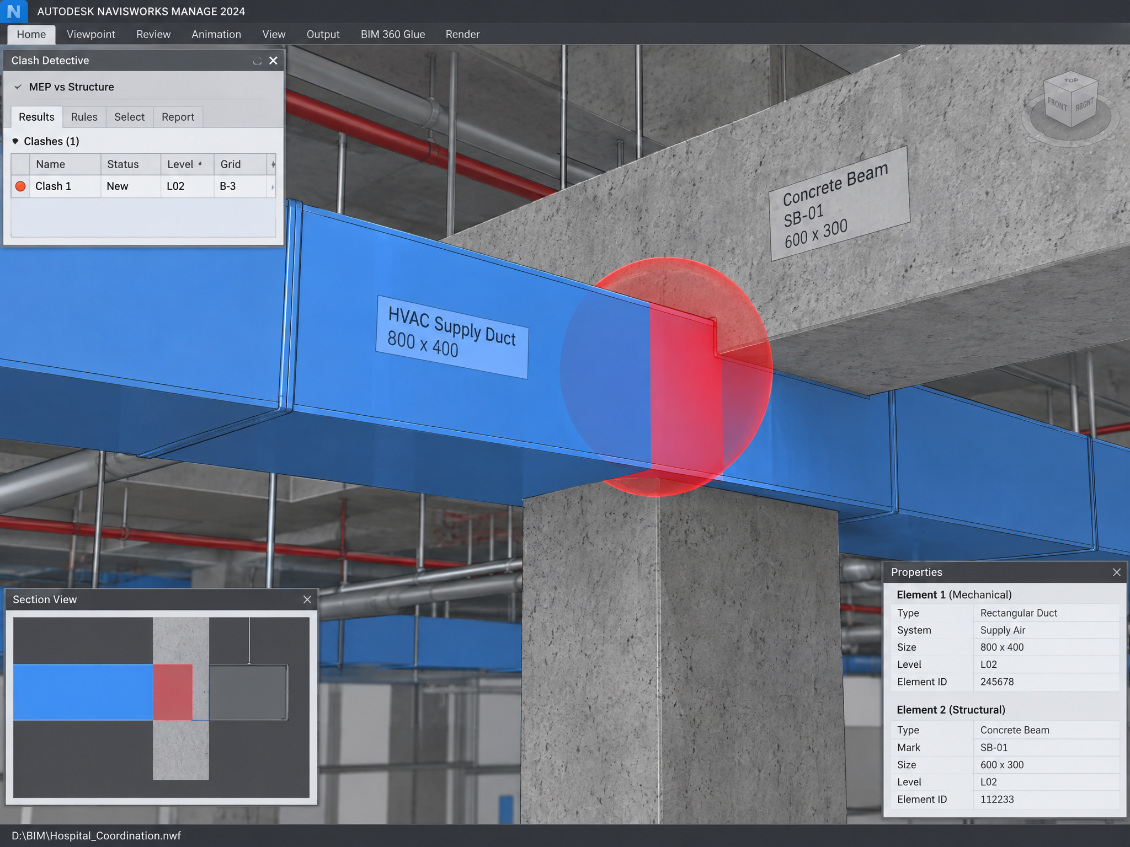Viewport: 1130px width, 847px height.
Task: Open the Viewpoint ribbon tab
Action: click(91, 34)
